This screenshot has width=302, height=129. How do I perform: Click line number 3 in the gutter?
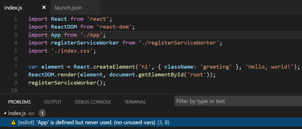click(15, 35)
